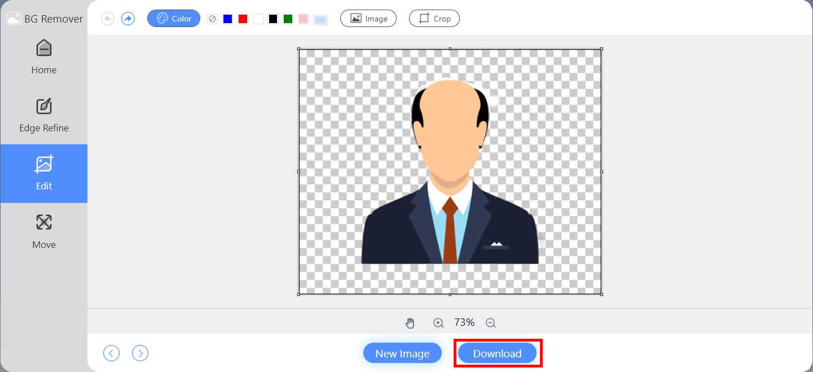Zoom out with the magnifier minus icon
Screen dimensions: 813x372
pos(490,323)
